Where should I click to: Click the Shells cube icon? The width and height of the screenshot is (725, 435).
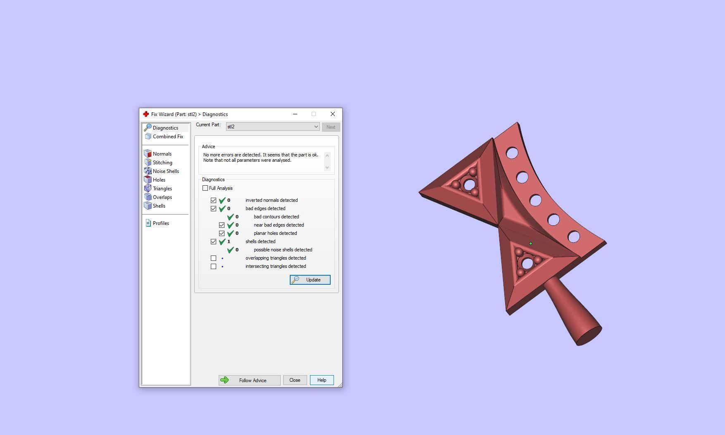[148, 206]
